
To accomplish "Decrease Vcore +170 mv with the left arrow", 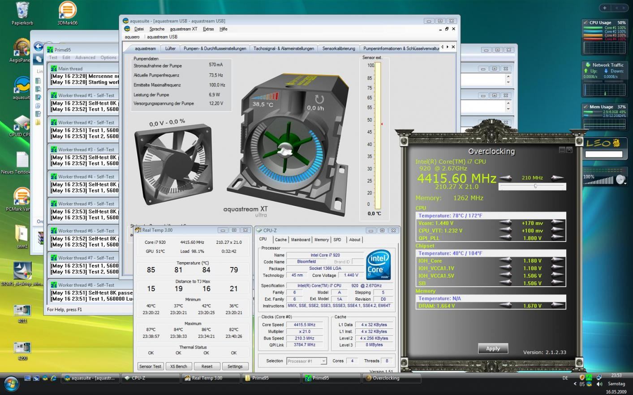I will [505, 222].
